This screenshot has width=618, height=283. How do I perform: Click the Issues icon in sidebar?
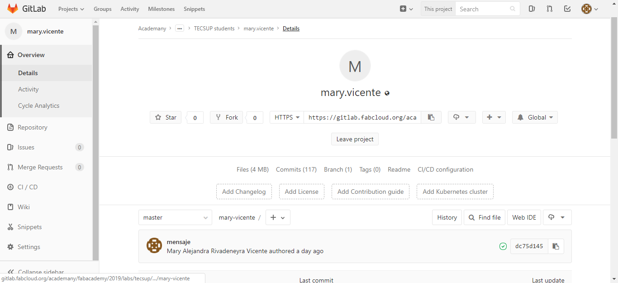pos(10,147)
